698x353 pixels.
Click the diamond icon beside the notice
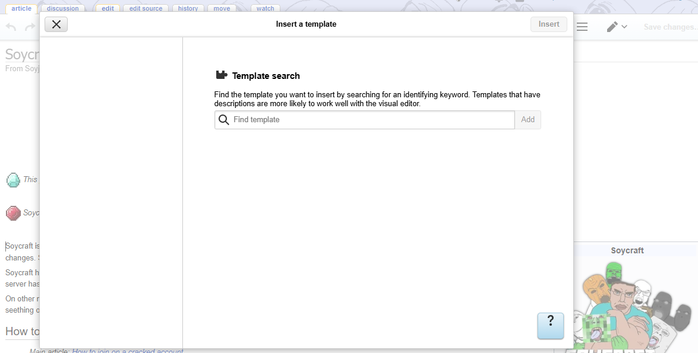[13, 180]
